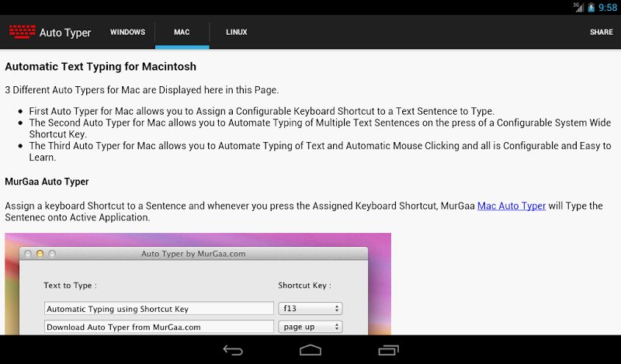
Task: Tap the 'First Auto Typer for Mac' bullet
Action: click(262, 111)
